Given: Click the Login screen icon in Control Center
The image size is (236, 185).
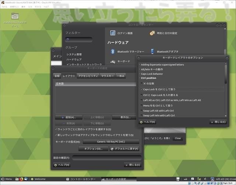Looking at the screenshot, I should 112,33.
